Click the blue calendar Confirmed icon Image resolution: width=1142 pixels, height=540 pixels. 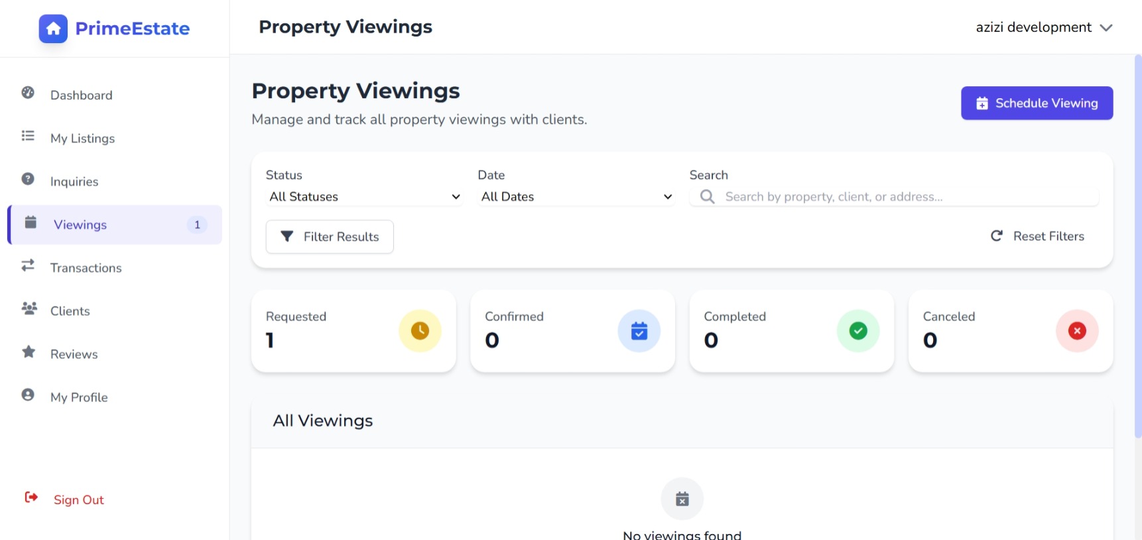tap(639, 330)
